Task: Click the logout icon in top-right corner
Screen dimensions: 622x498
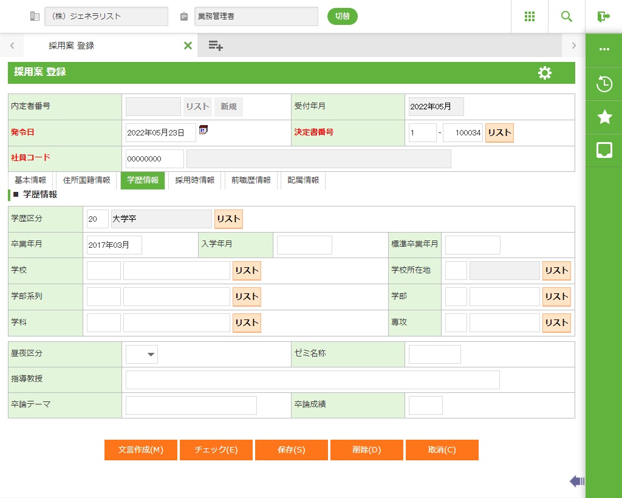Action: 603,16
